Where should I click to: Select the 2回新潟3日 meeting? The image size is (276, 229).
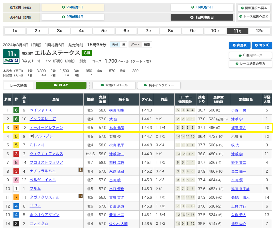click(73, 7)
